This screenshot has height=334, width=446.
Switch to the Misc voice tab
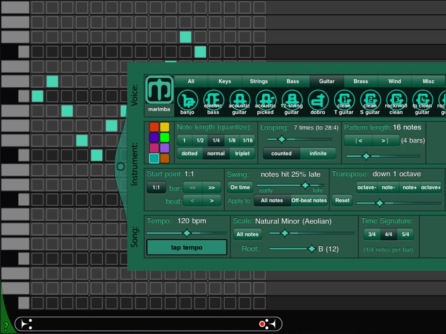[428, 81]
